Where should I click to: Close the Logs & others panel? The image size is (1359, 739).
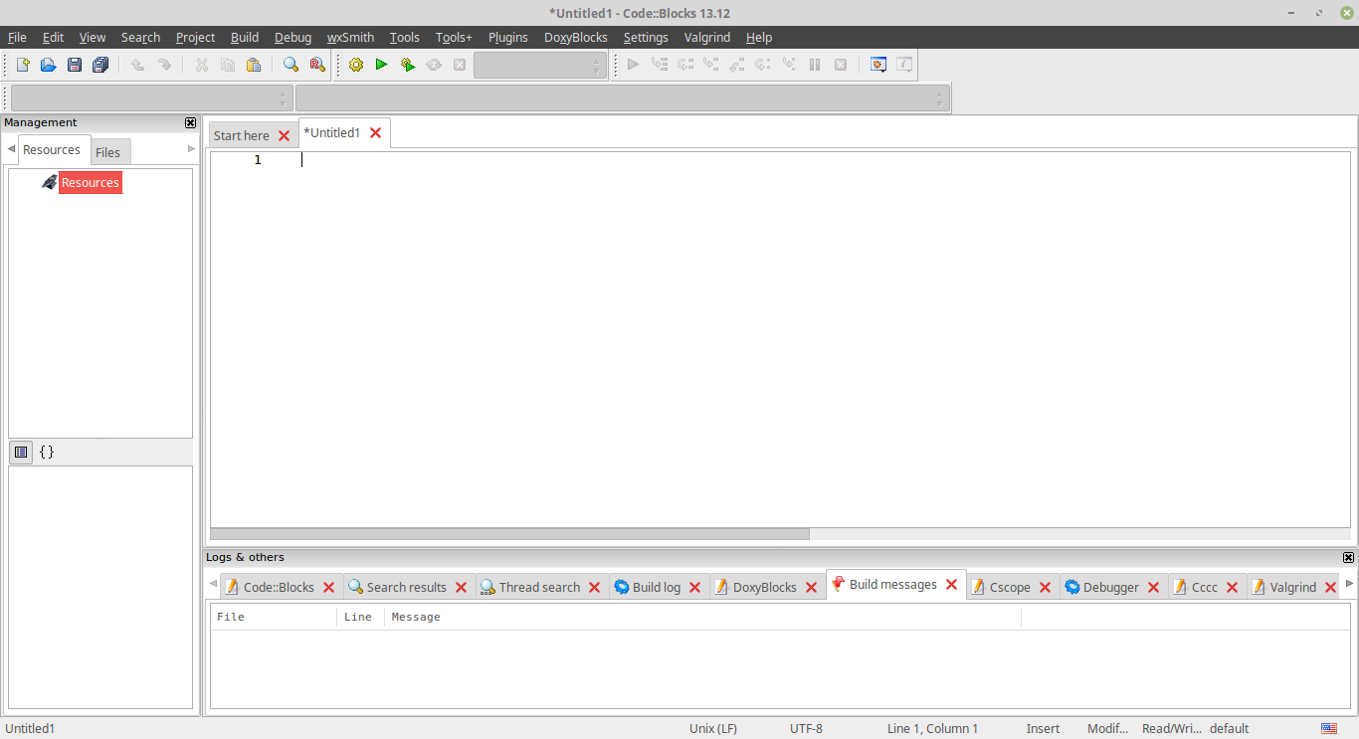click(x=1348, y=557)
